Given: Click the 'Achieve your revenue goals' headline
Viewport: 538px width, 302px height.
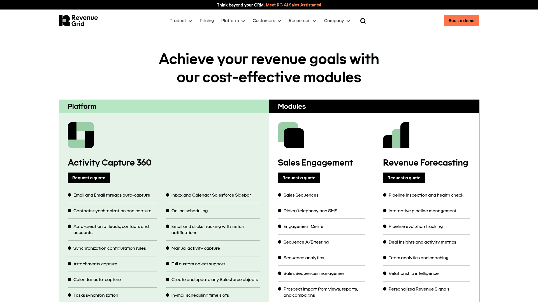Looking at the screenshot, I should 269,68.
